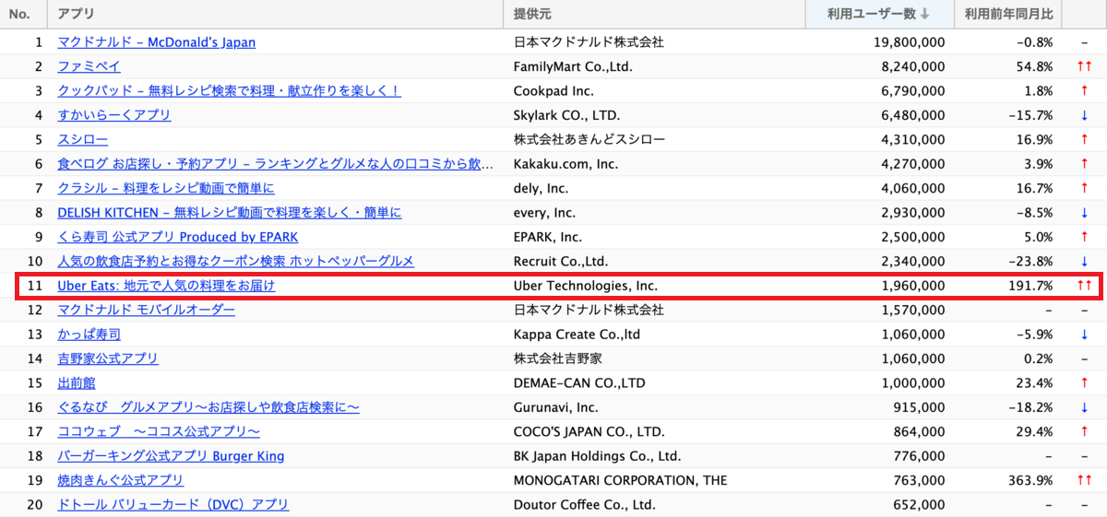The image size is (1107, 517).
Task: Click the DEMAE-CAN CO.,LTD provider cell
Action: [579, 382]
